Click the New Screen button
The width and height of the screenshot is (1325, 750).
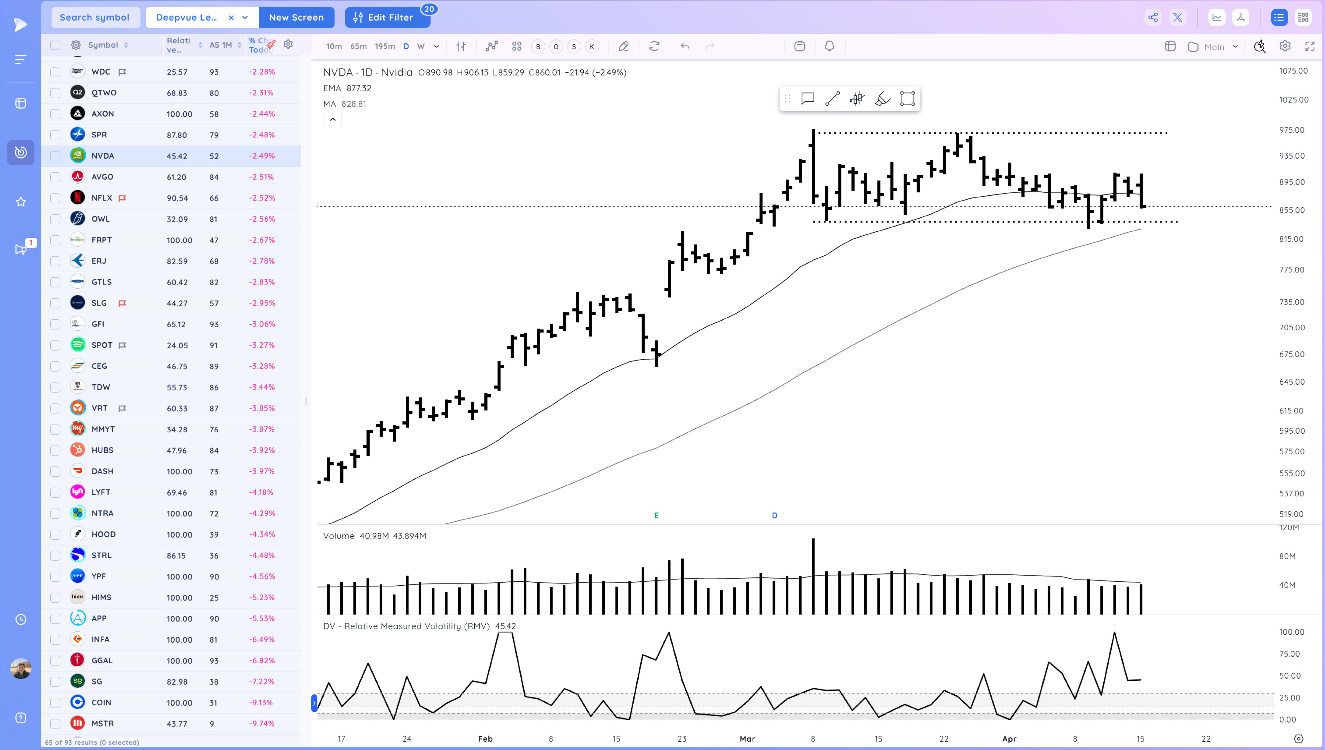click(296, 18)
